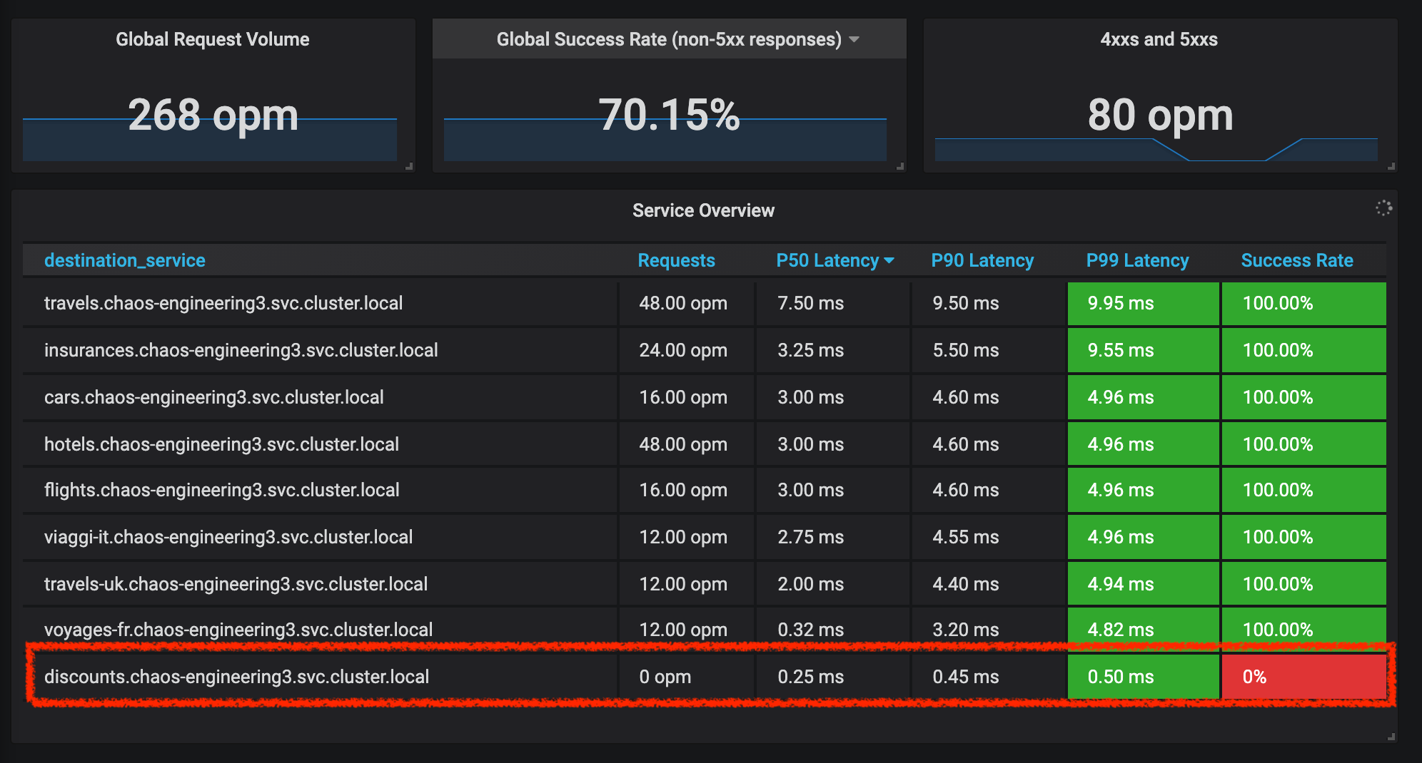The height and width of the screenshot is (763, 1422).
Task: Click the 0.50 ms P99 latency cell
Action: pyautogui.click(x=1143, y=677)
